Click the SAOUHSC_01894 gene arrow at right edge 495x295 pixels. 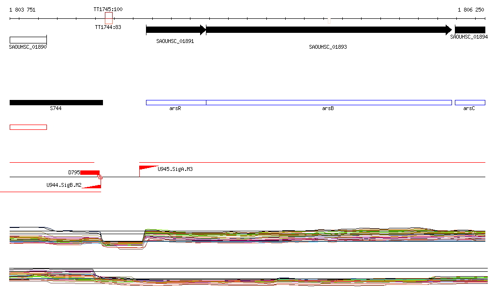[x=469, y=30]
